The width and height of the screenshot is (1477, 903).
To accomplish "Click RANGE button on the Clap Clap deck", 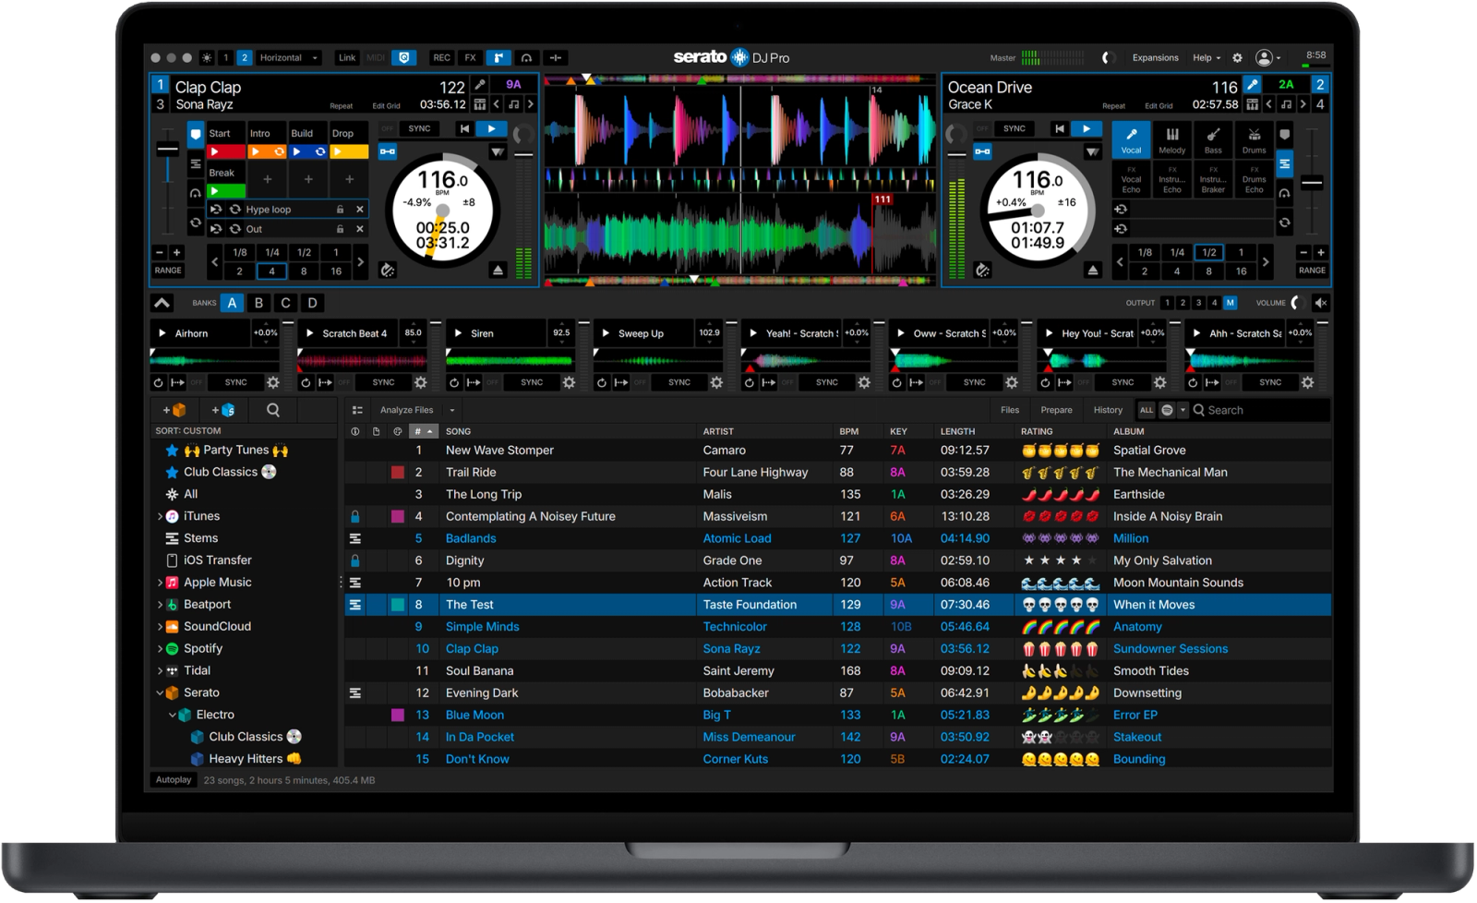I will [168, 271].
